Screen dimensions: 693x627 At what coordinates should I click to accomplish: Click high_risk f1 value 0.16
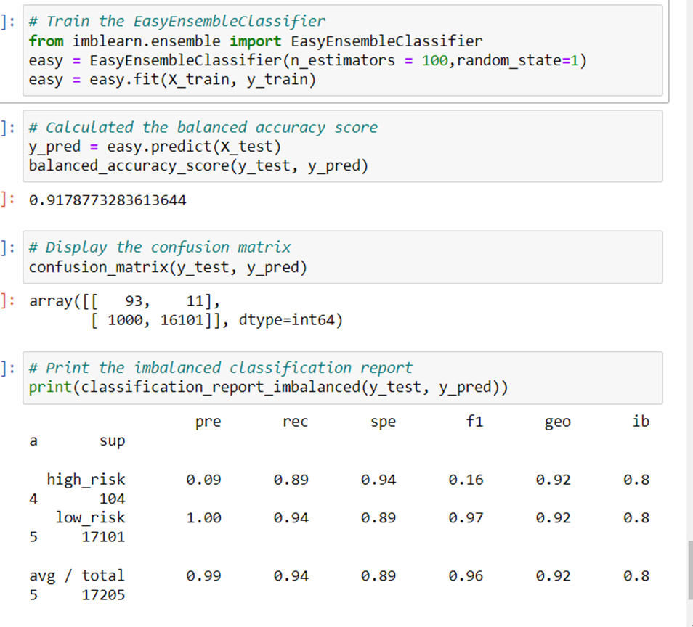[466, 480]
